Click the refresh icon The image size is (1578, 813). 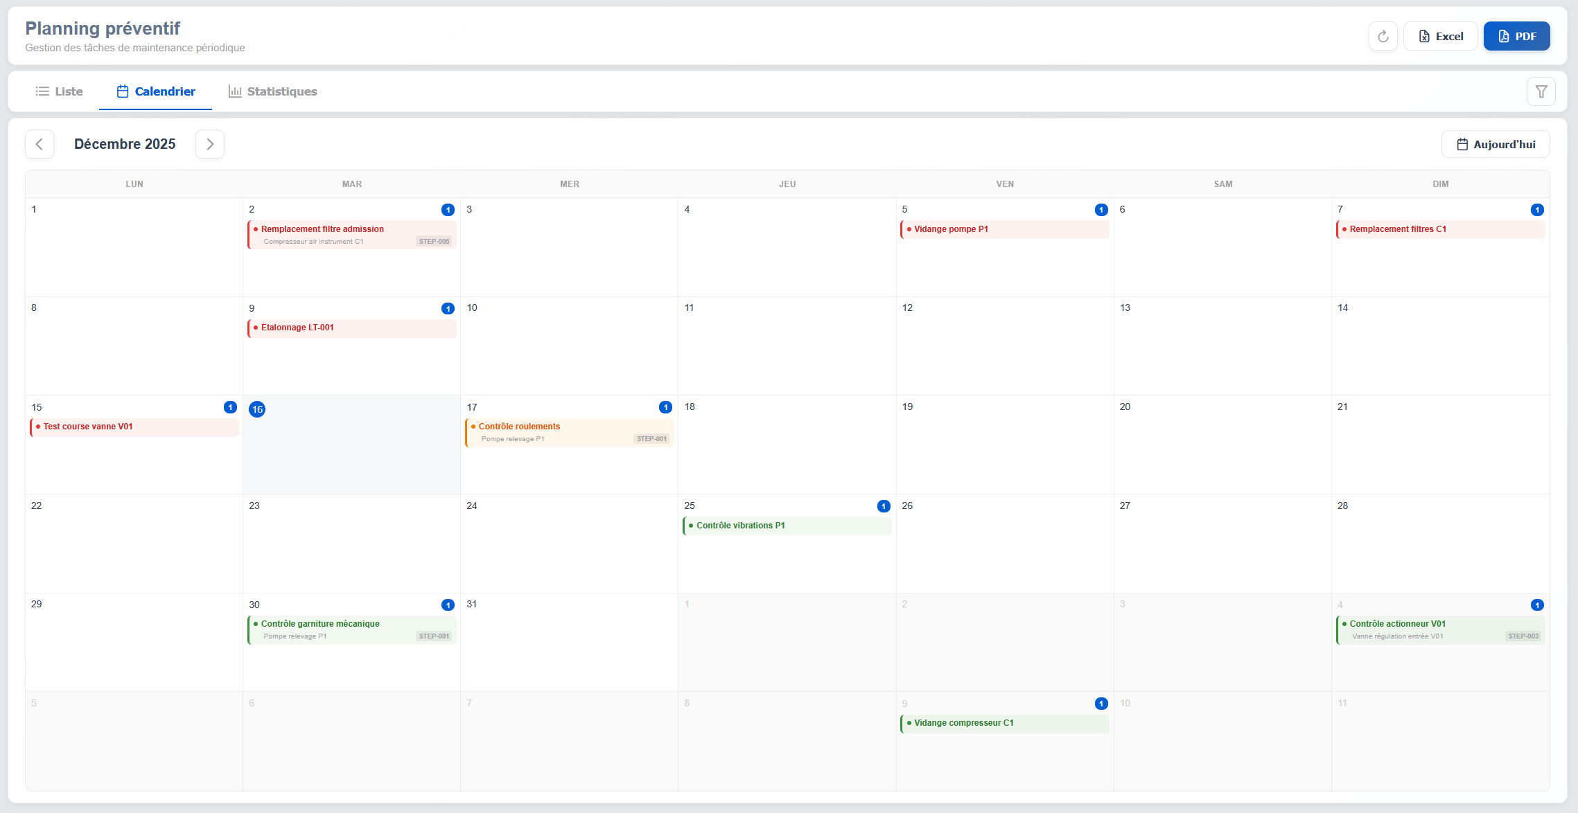pos(1383,36)
